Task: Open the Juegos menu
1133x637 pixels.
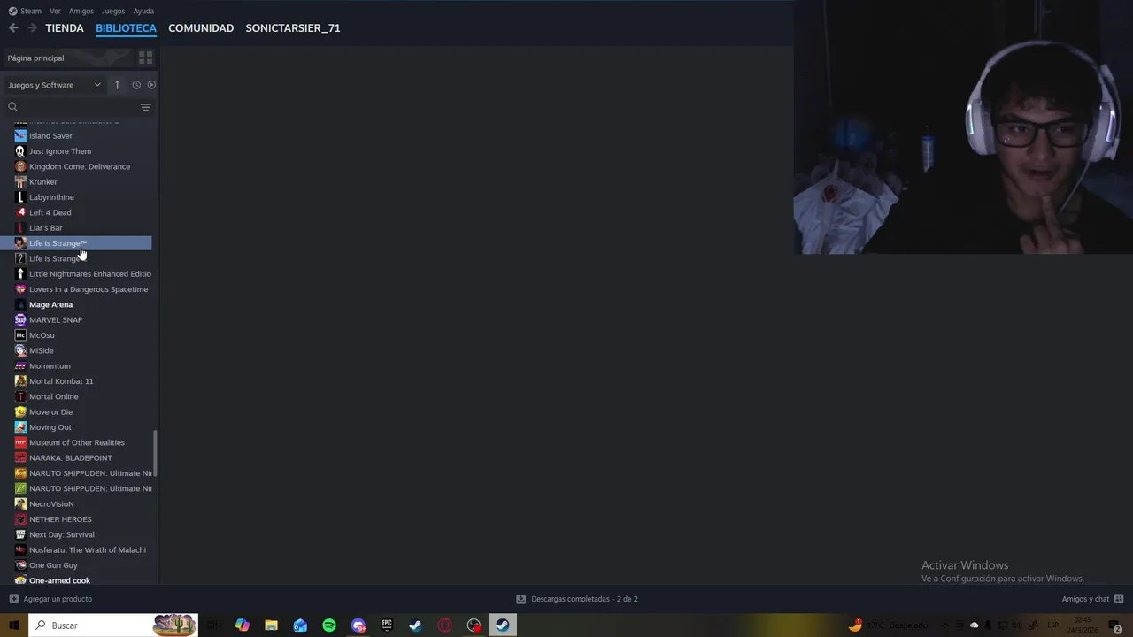Action: pyautogui.click(x=113, y=11)
